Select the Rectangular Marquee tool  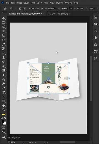click(4, 23)
